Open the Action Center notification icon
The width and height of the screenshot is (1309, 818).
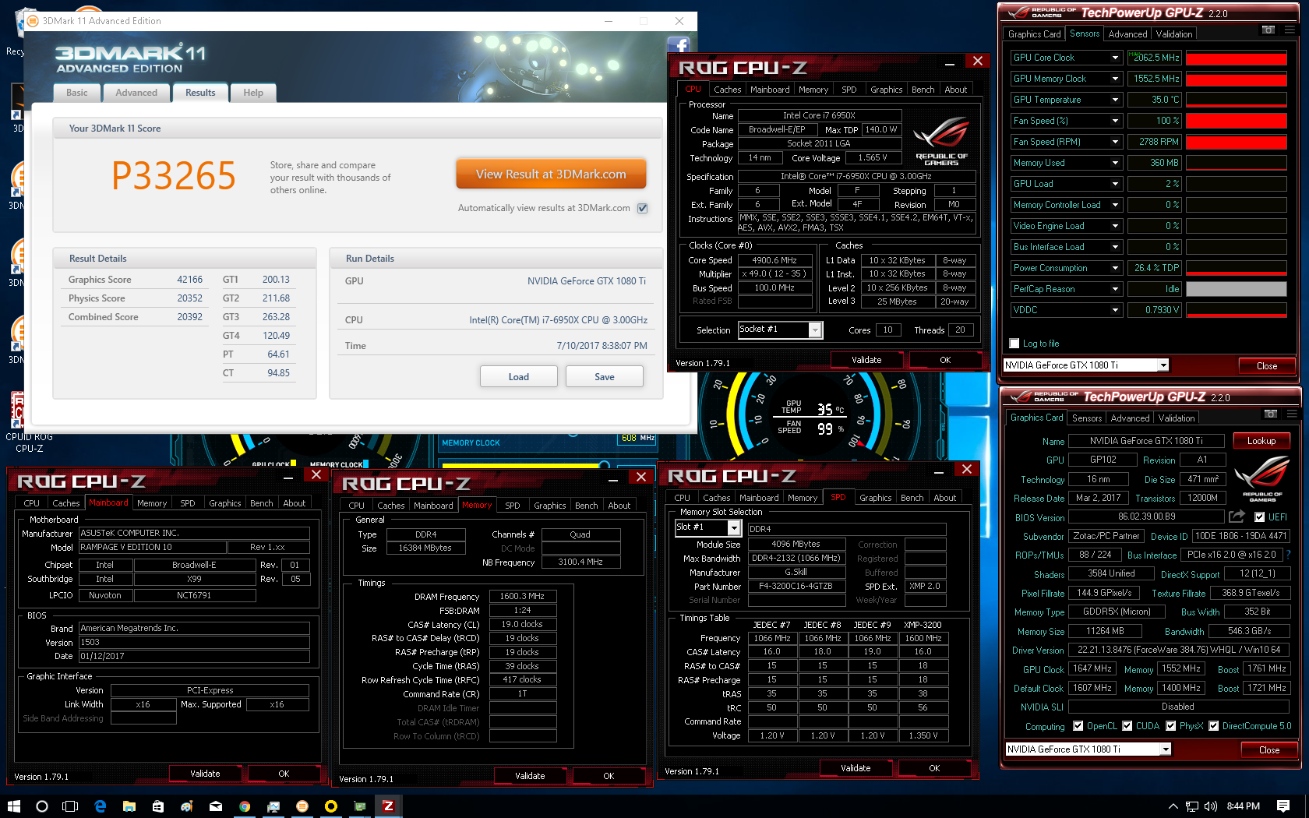(1283, 806)
